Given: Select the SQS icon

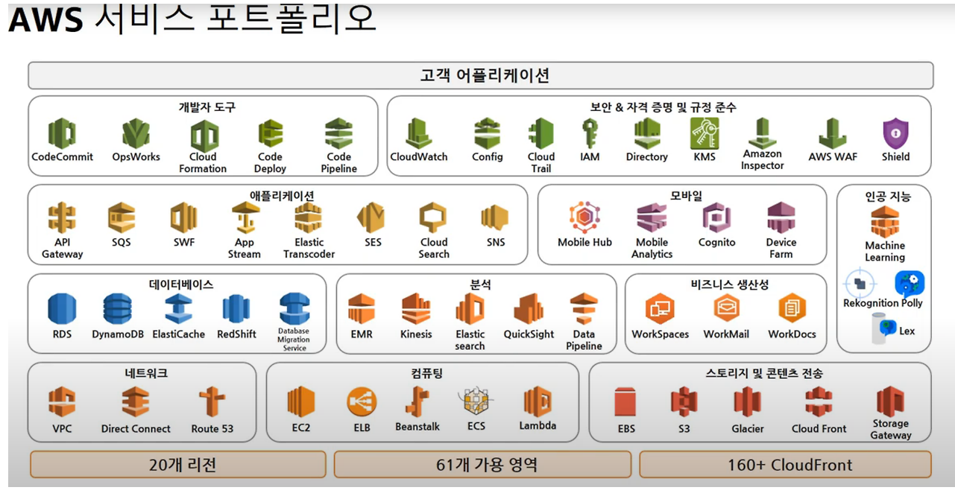Looking at the screenshot, I should tap(122, 218).
